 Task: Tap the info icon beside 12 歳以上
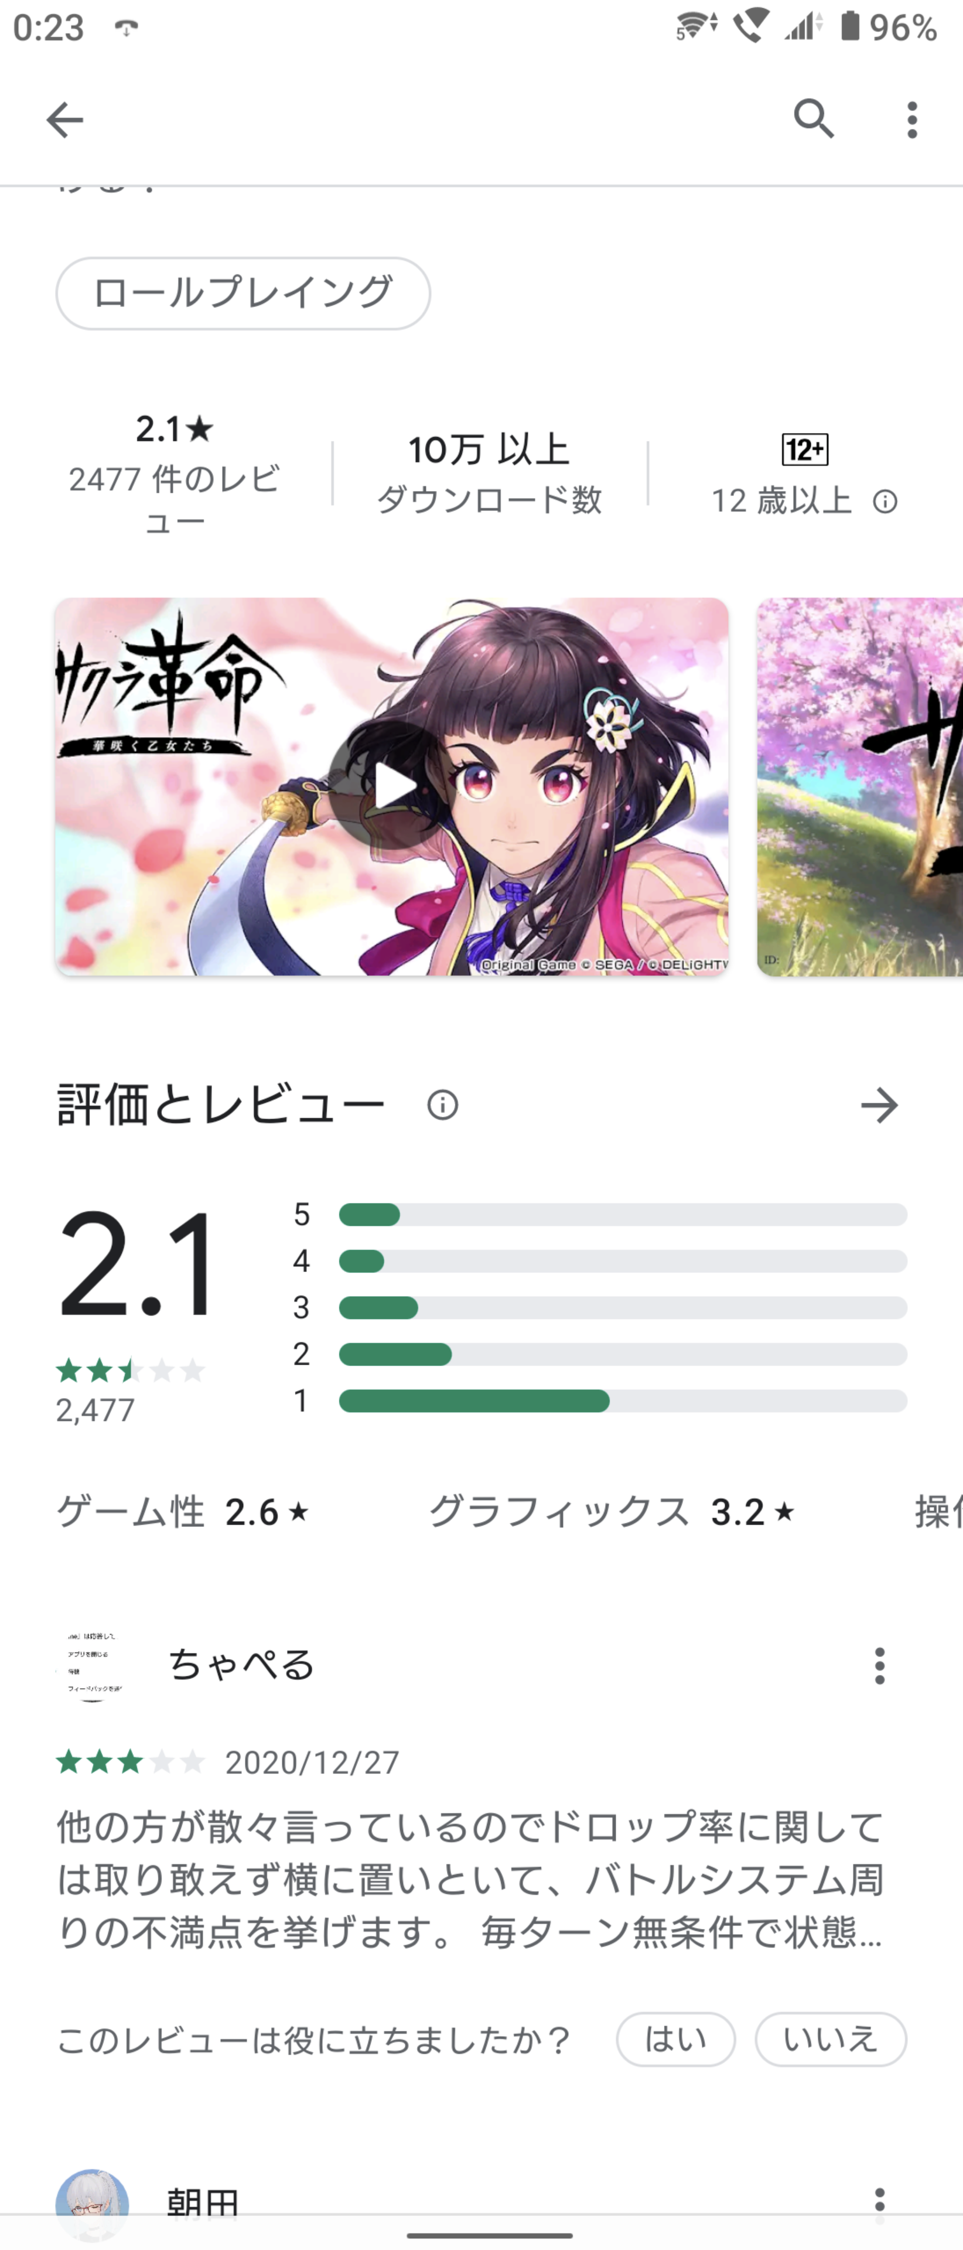click(x=885, y=502)
